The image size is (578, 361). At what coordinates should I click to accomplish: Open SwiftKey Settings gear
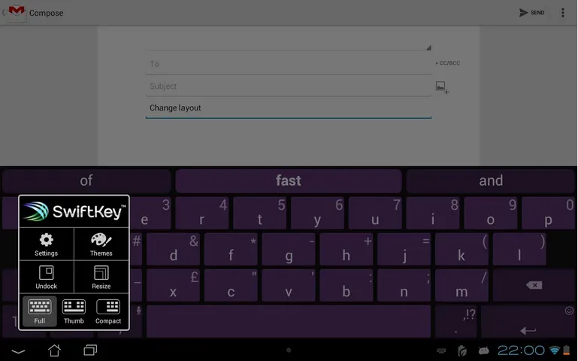click(x=46, y=244)
